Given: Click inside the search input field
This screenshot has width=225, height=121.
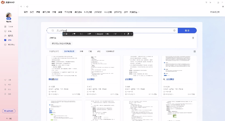Looking at the screenshot, I should coord(113,31).
